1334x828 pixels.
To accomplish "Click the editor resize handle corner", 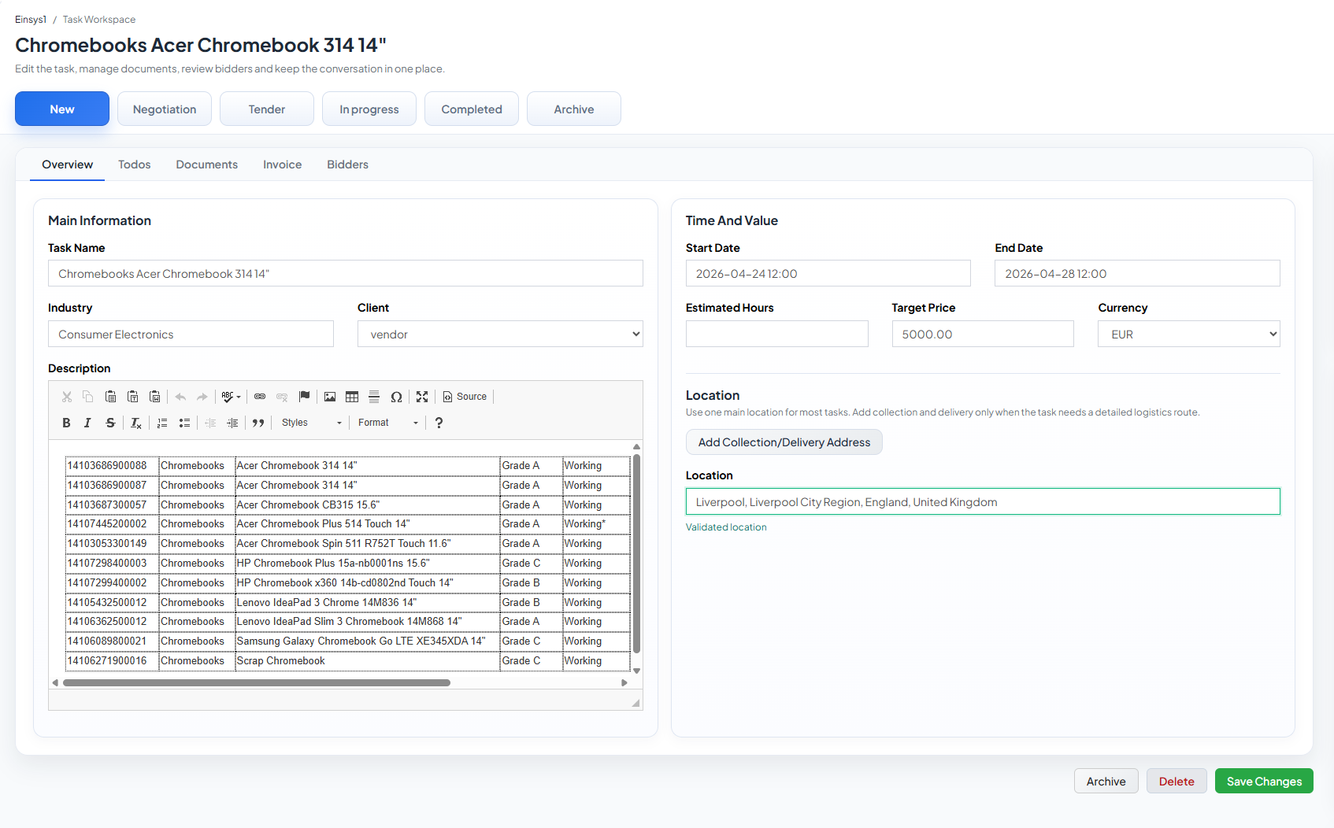I will pos(636,703).
